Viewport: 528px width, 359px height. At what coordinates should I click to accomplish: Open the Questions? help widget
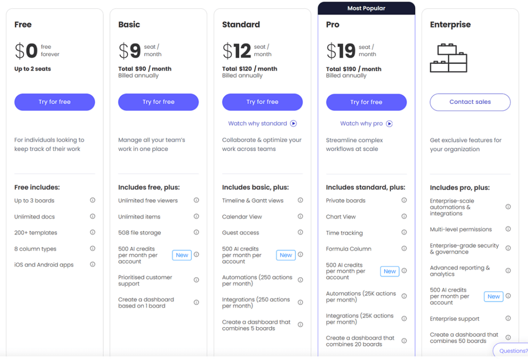(513, 351)
